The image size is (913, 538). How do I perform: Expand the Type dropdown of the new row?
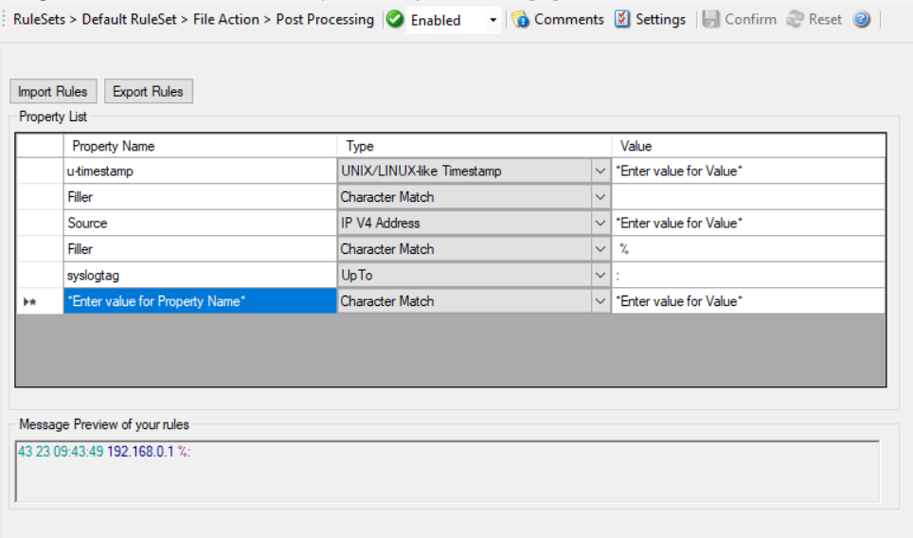[x=600, y=301]
